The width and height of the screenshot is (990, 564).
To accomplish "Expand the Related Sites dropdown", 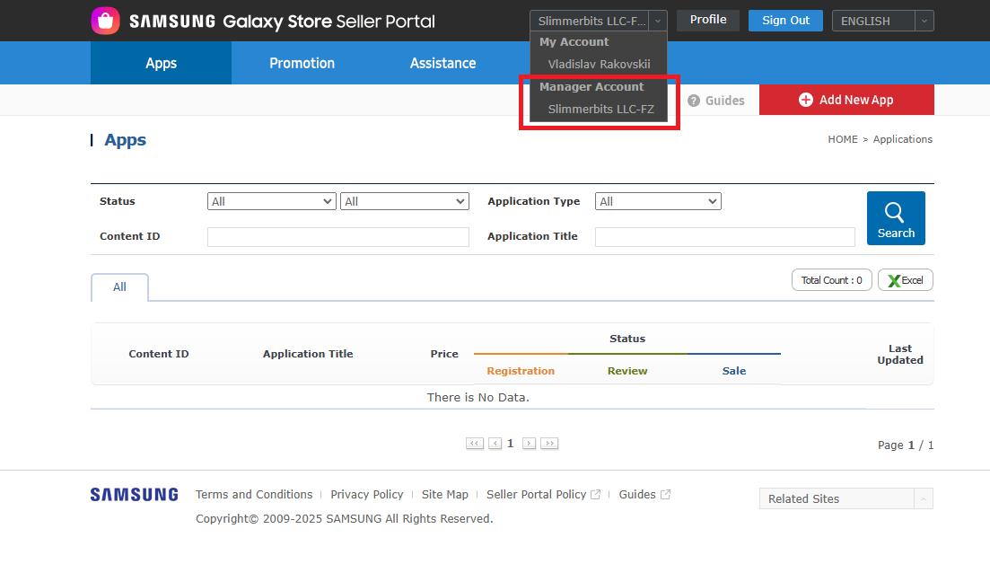I will point(846,499).
